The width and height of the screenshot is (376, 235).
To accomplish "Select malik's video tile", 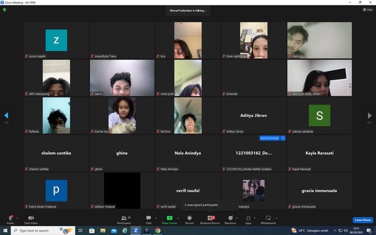I will (320, 41).
